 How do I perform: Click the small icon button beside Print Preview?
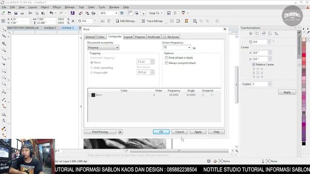[x=121, y=132]
